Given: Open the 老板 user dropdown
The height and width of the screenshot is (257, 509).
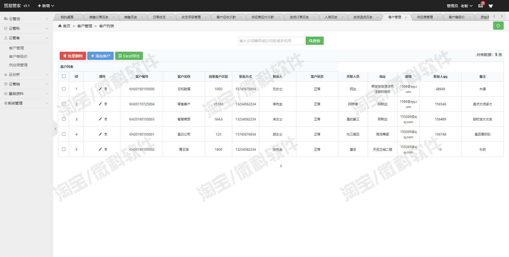Looking at the screenshot, I should (467, 6).
